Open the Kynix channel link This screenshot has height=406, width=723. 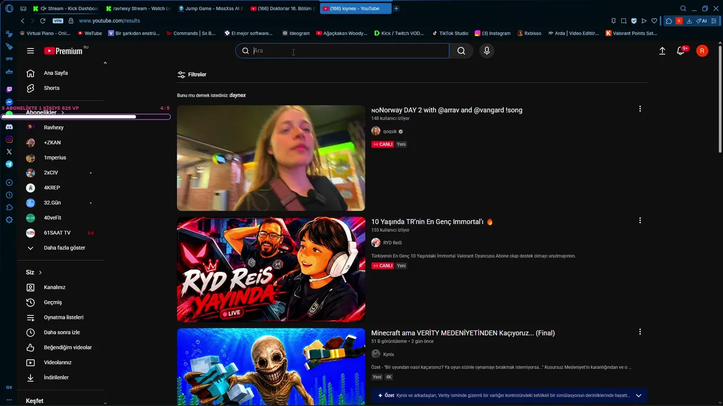coord(389,355)
